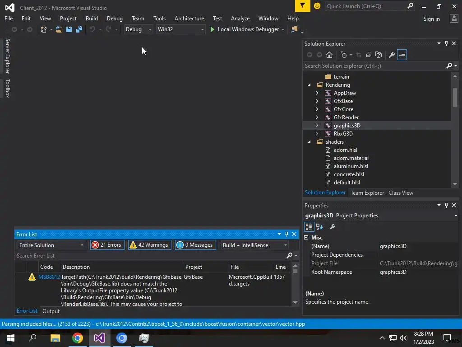The width and height of the screenshot is (462, 347).
Task: Open the Build menu
Action: 92,19
